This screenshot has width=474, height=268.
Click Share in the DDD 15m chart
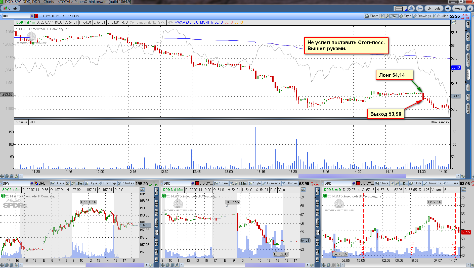pyautogui.click(x=221, y=183)
